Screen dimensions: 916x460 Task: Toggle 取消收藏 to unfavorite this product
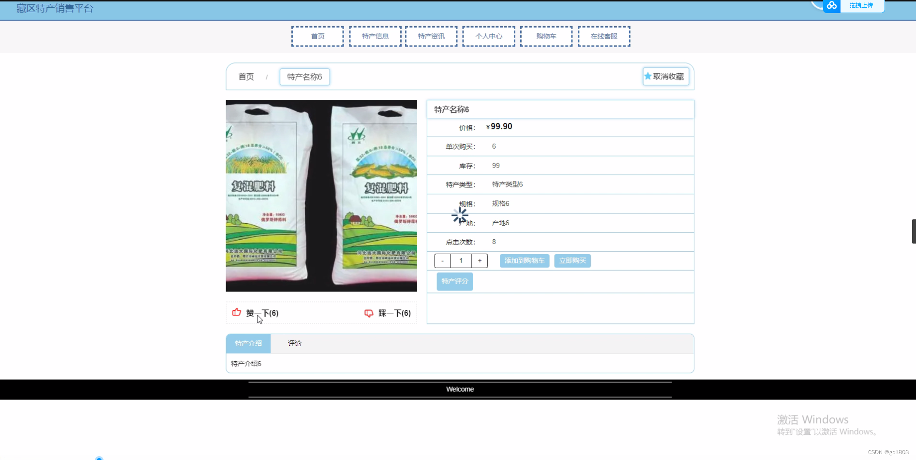coord(666,76)
